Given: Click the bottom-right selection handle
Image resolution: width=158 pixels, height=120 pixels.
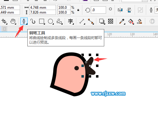Looking at the screenshot, I should (x=97, y=76).
